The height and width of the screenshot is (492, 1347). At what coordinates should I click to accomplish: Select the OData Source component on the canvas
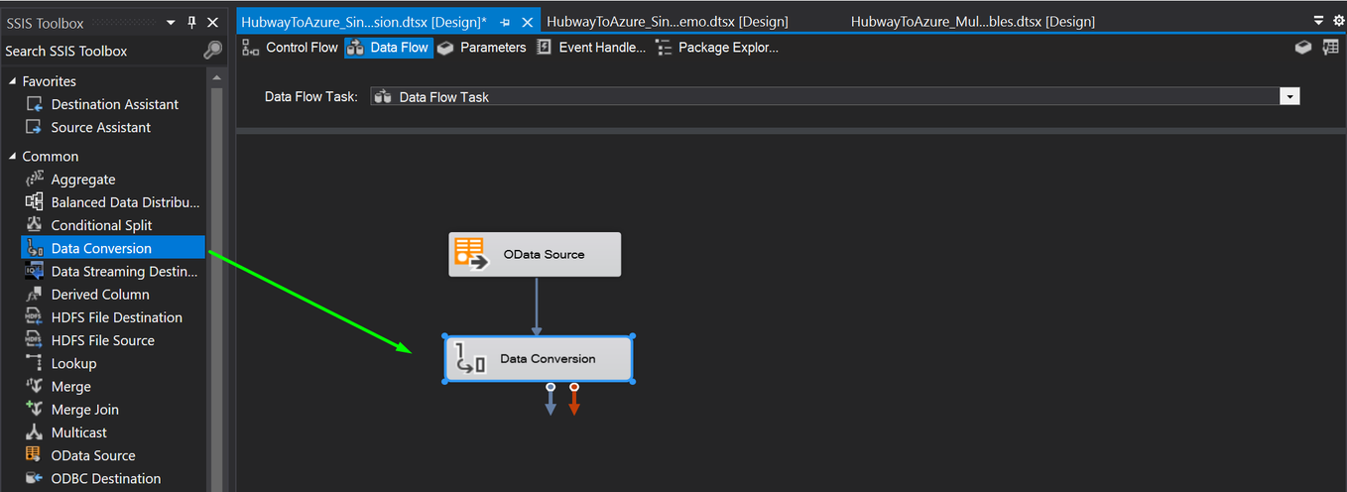click(x=535, y=254)
